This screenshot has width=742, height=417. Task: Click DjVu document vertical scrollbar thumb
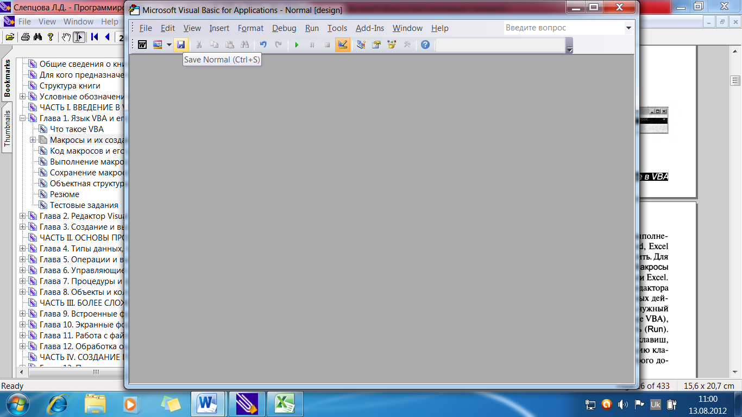(735, 81)
